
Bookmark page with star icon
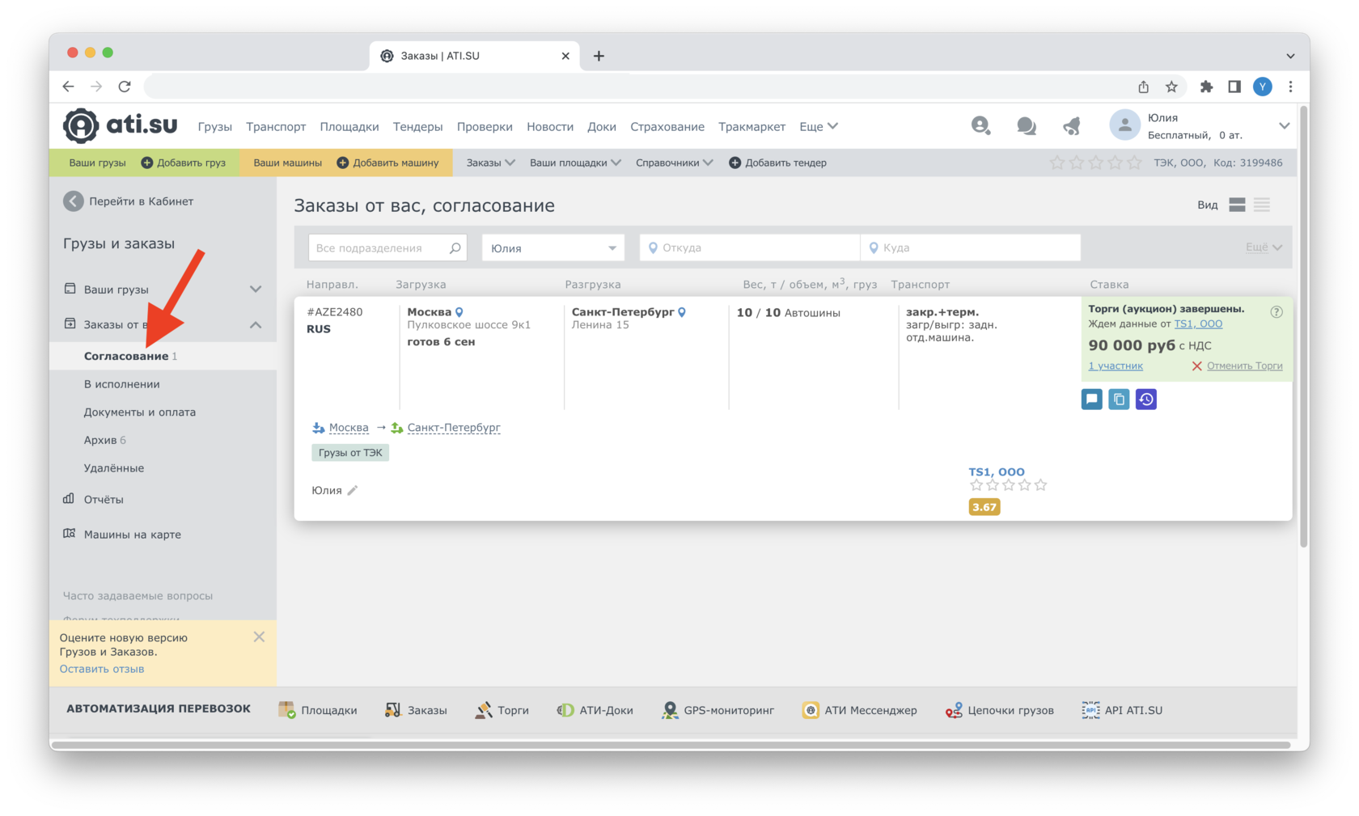1171,87
